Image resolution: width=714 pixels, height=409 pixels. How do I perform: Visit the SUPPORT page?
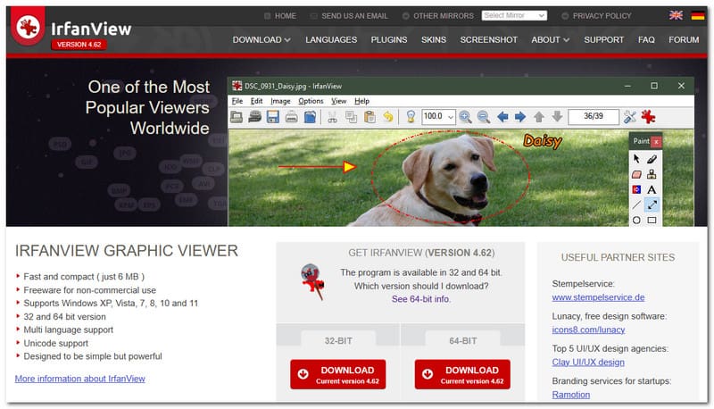pos(604,40)
